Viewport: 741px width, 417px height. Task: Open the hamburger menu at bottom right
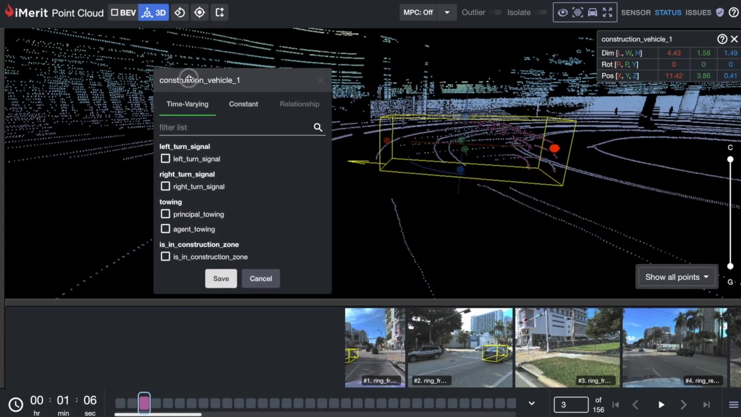coord(733,405)
